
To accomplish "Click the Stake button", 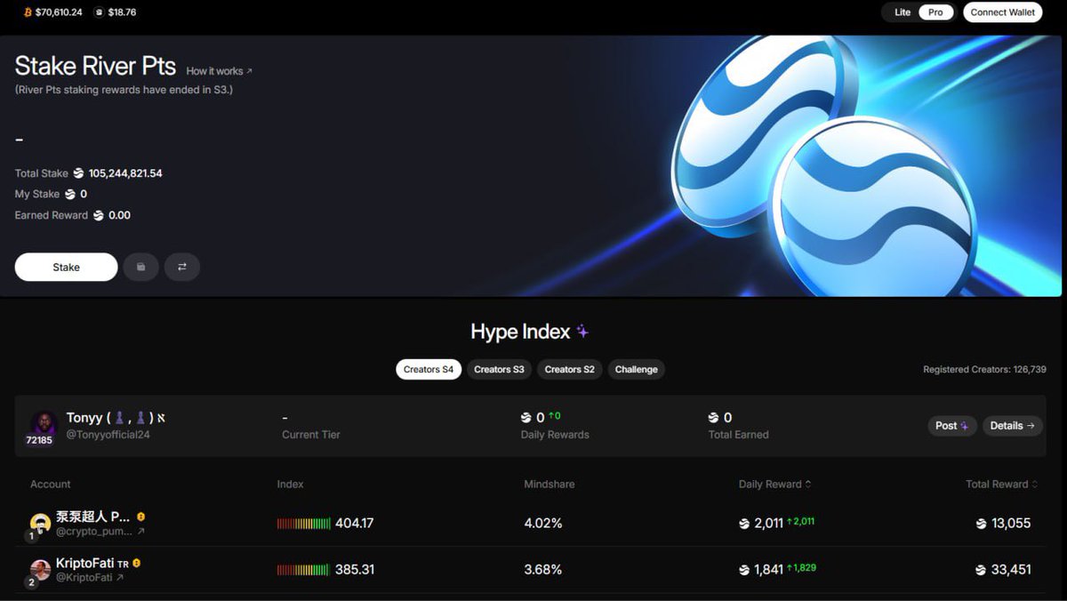I will pyautogui.click(x=66, y=267).
